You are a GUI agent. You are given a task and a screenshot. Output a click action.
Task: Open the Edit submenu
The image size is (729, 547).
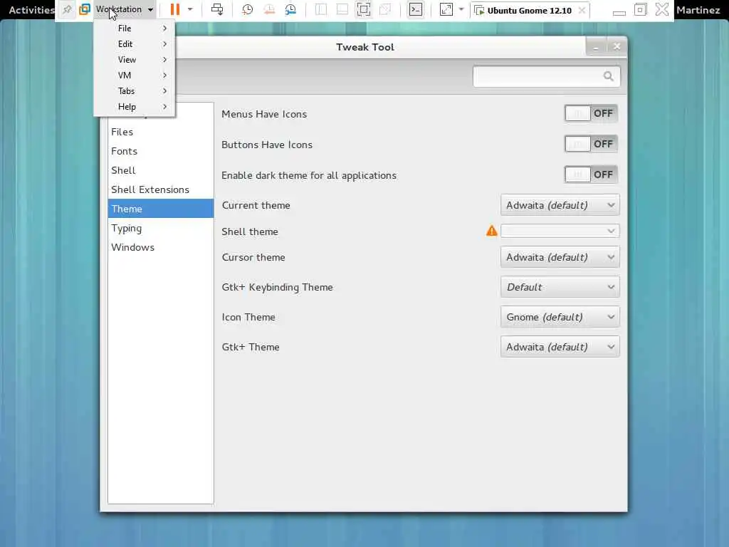(135, 44)
